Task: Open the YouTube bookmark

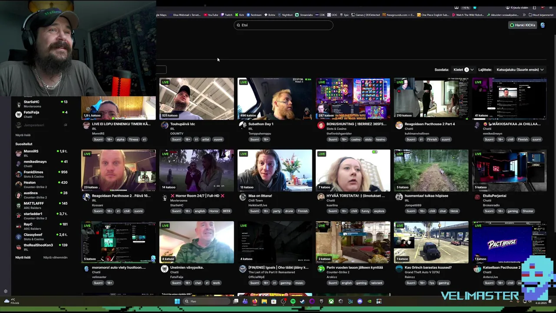Action: [211, 15]
